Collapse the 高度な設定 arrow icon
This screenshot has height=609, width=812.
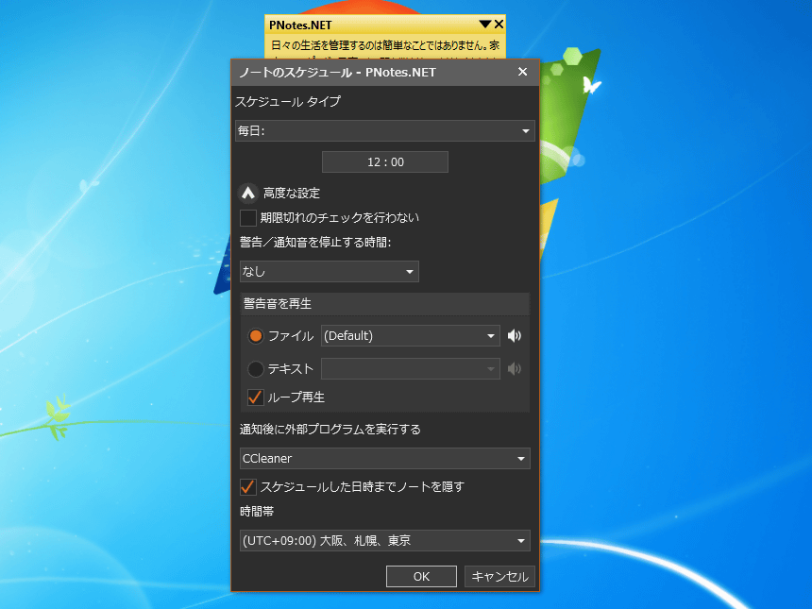(248, 194)
